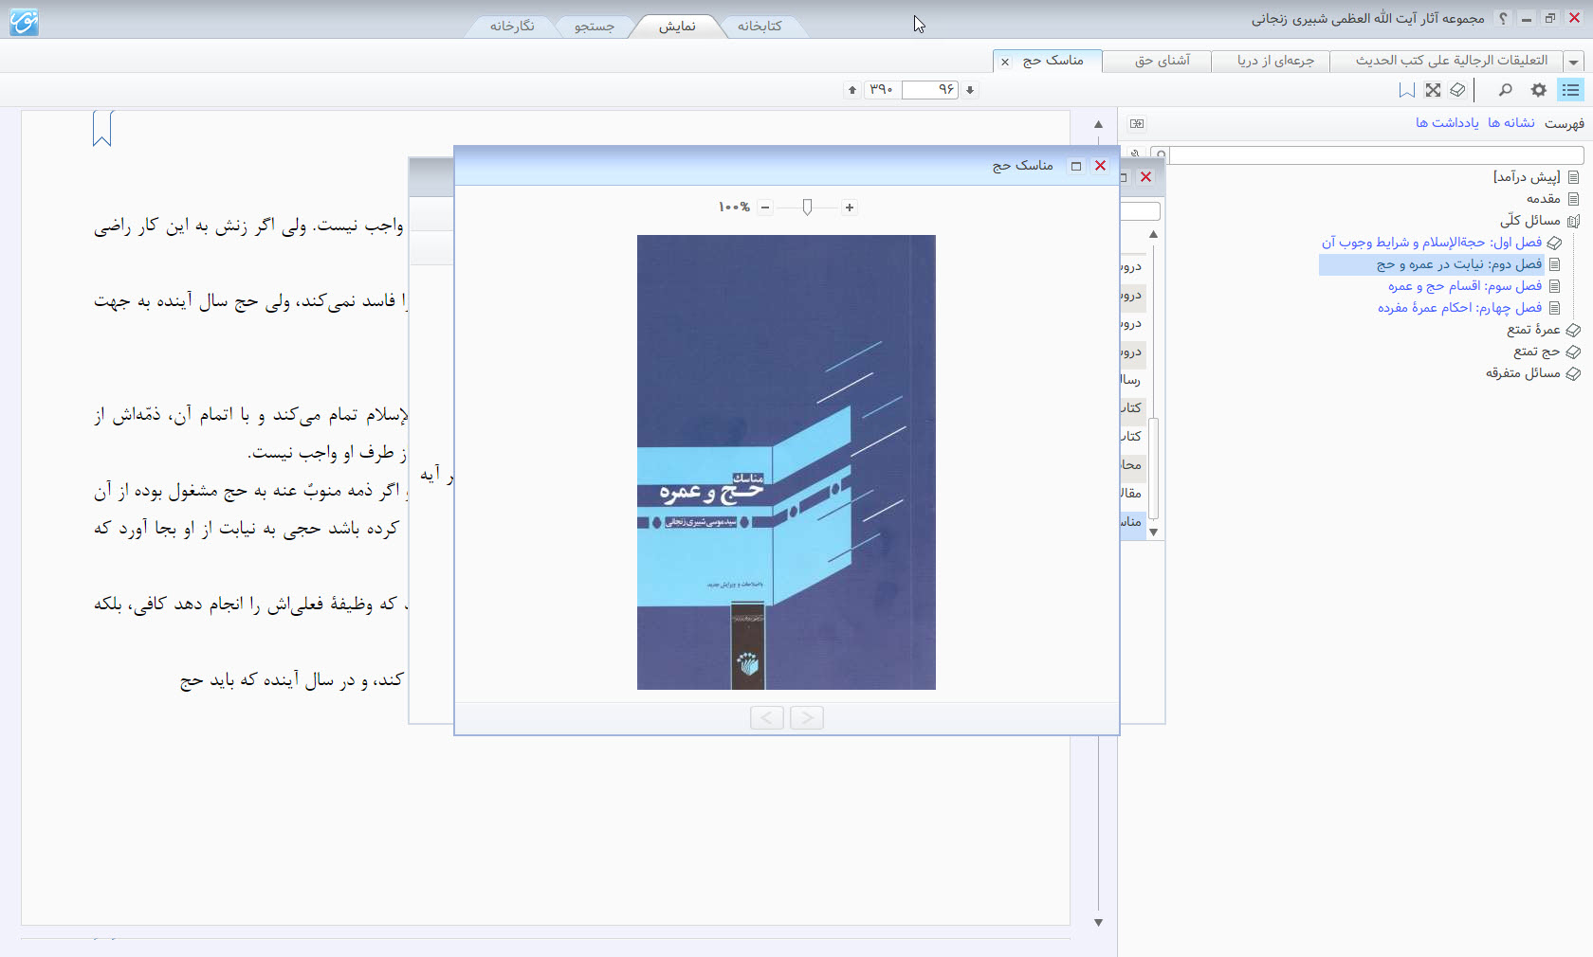Open the یادداشت ها side panel tab
Viewport: 1593px width, 957px height.
pyautogui.click(x=1447, y=123)
